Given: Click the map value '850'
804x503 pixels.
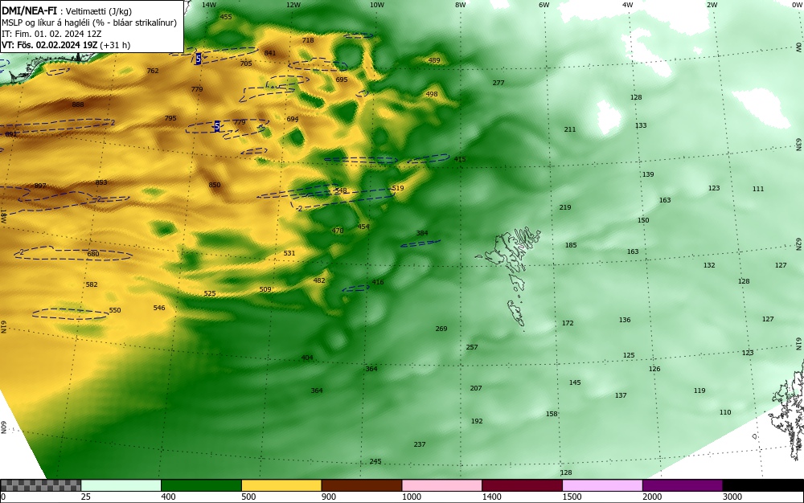Looking at the screenshot, I should [x=215, y=185].
